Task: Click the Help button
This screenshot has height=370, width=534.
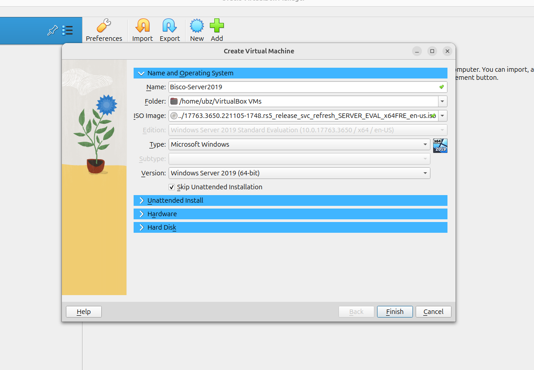Action: pos(84,312)
